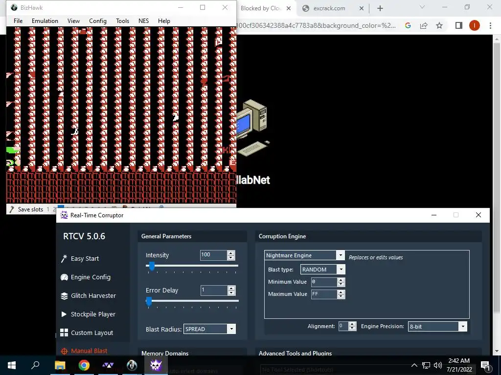Close the Blocked by Cloudflare tab
Viewport: 501px width, 375px height.
pyautogui.click(x=289, y=8)
